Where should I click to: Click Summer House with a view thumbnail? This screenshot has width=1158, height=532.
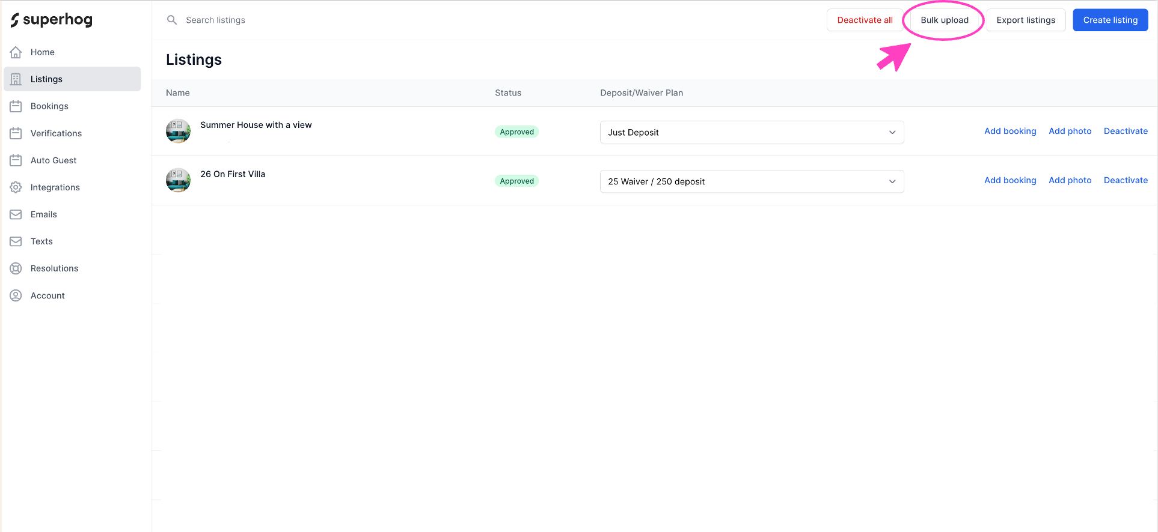[x=178, y=131]
